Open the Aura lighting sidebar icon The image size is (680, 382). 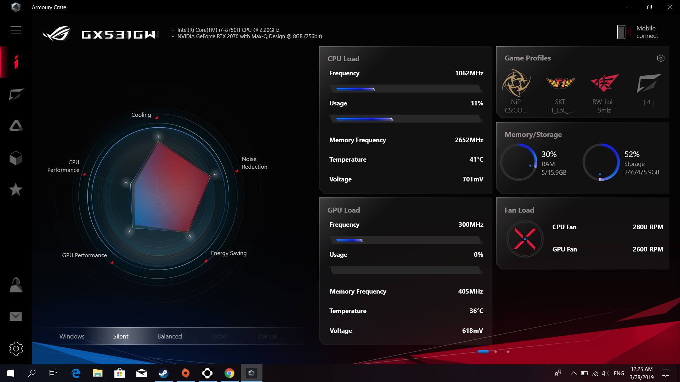click(16, 126)
